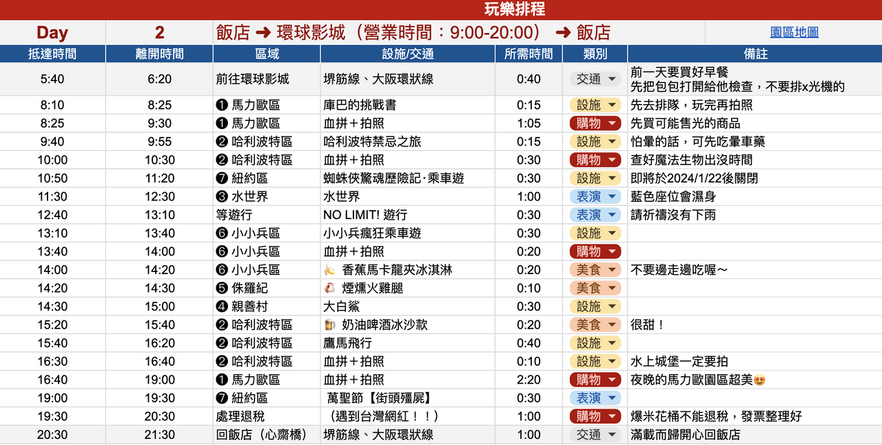The width and height of the screenshot is (882, 445).
Task: Click the banana emoji icon
Action: (x=329, y=270)
